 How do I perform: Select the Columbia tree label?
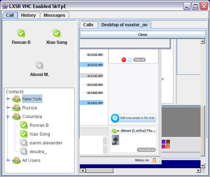click(32, 117)
